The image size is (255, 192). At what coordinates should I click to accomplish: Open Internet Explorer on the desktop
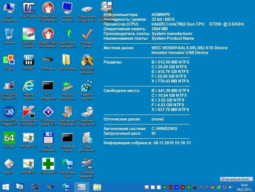29,90
